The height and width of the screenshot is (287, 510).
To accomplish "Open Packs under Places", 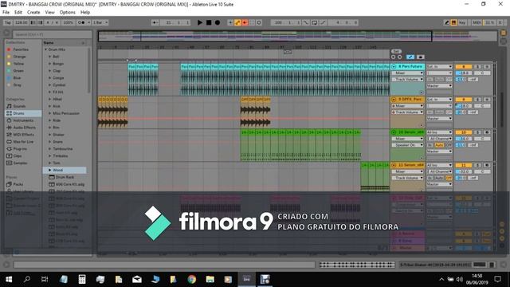I will coord(18,184).
